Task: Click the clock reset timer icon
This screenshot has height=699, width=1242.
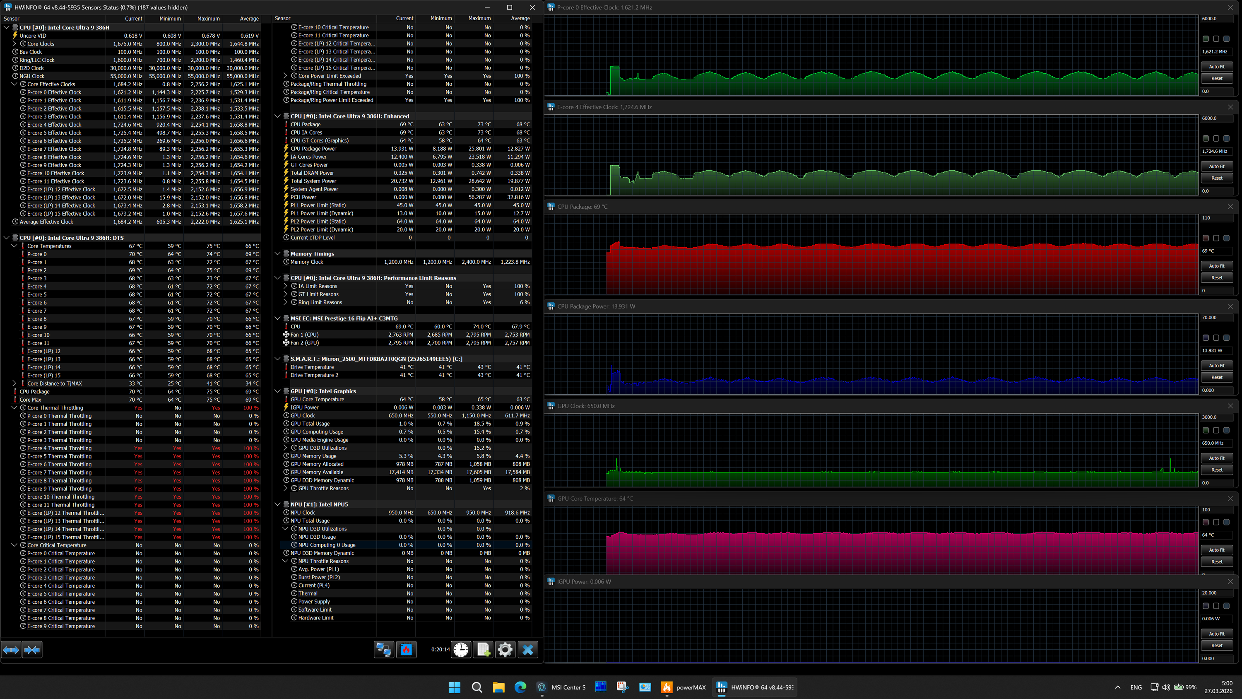Action: click(x=461, y=650)
